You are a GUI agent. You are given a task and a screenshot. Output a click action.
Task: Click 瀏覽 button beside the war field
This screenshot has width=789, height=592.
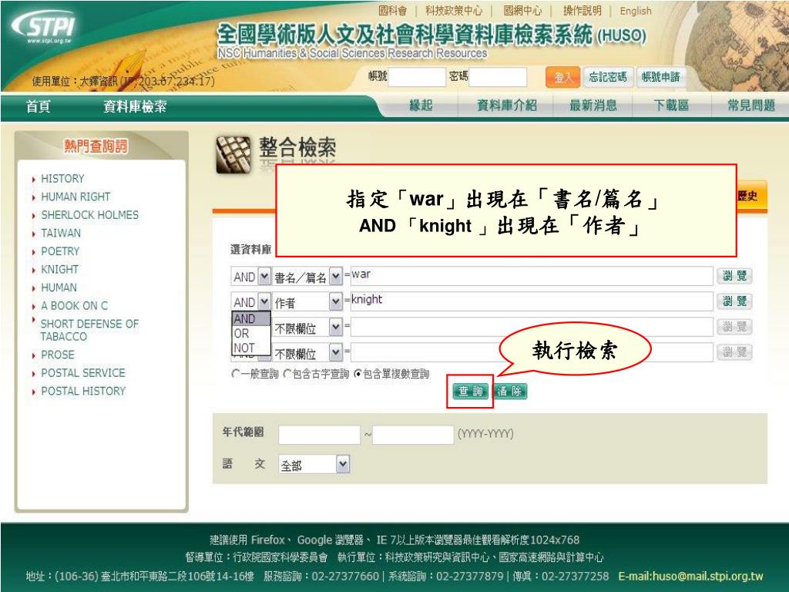point(734,276)
